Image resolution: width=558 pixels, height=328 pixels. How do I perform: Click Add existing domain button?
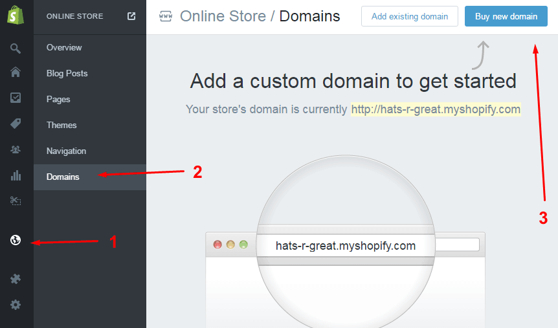[410, 16]
